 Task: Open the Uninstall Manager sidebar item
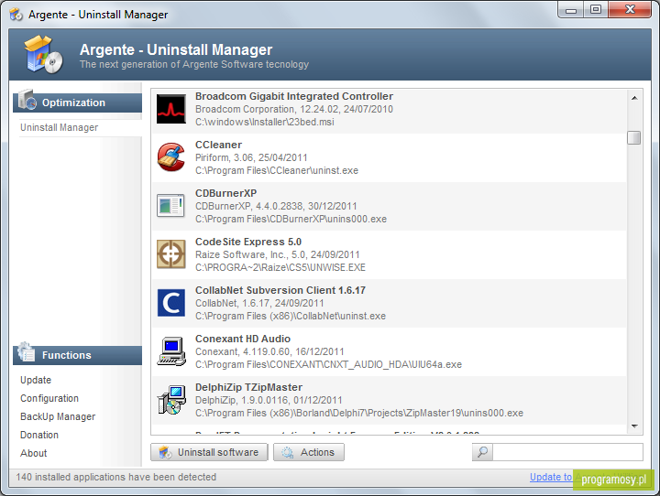point(60,127)
